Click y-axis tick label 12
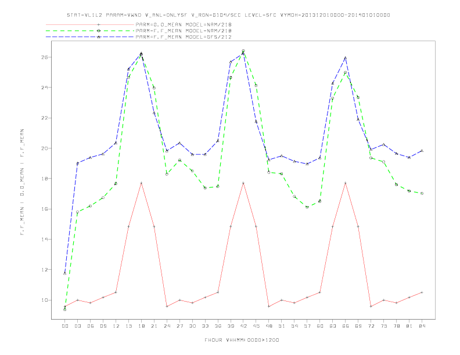 click(45, 270)
